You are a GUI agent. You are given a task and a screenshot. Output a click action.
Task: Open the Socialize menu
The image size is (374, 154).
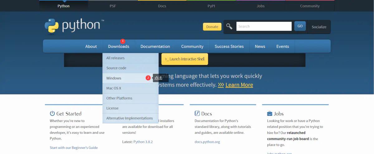[x=319, y=27]
